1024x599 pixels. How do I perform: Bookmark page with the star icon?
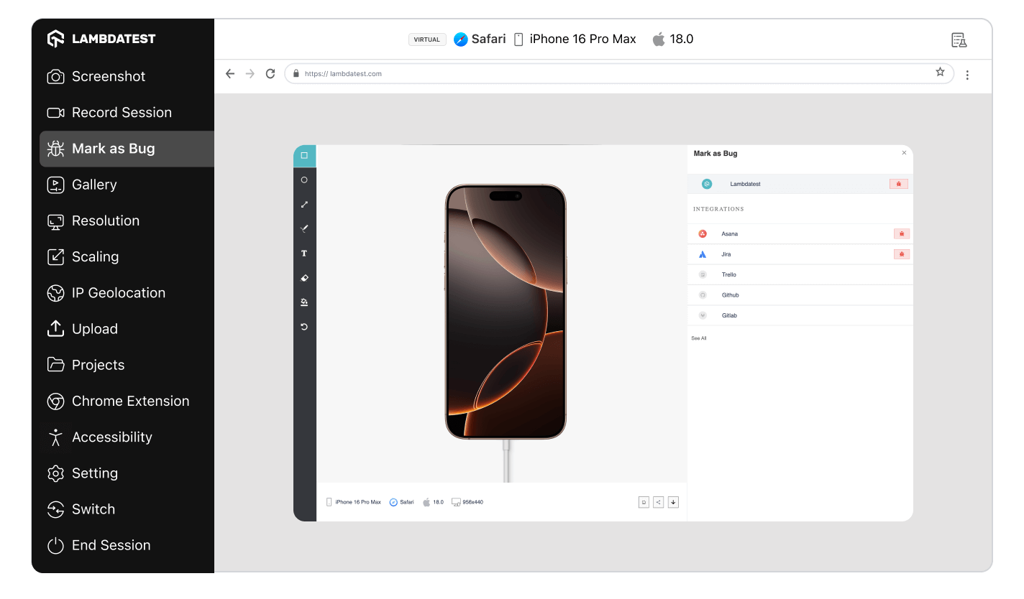(940, 73)
